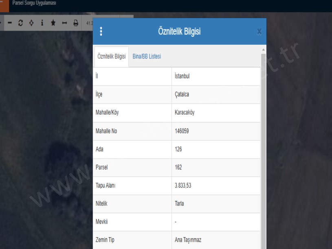Click the scrollbar up arrow in panel

click(x=263, y=50)
